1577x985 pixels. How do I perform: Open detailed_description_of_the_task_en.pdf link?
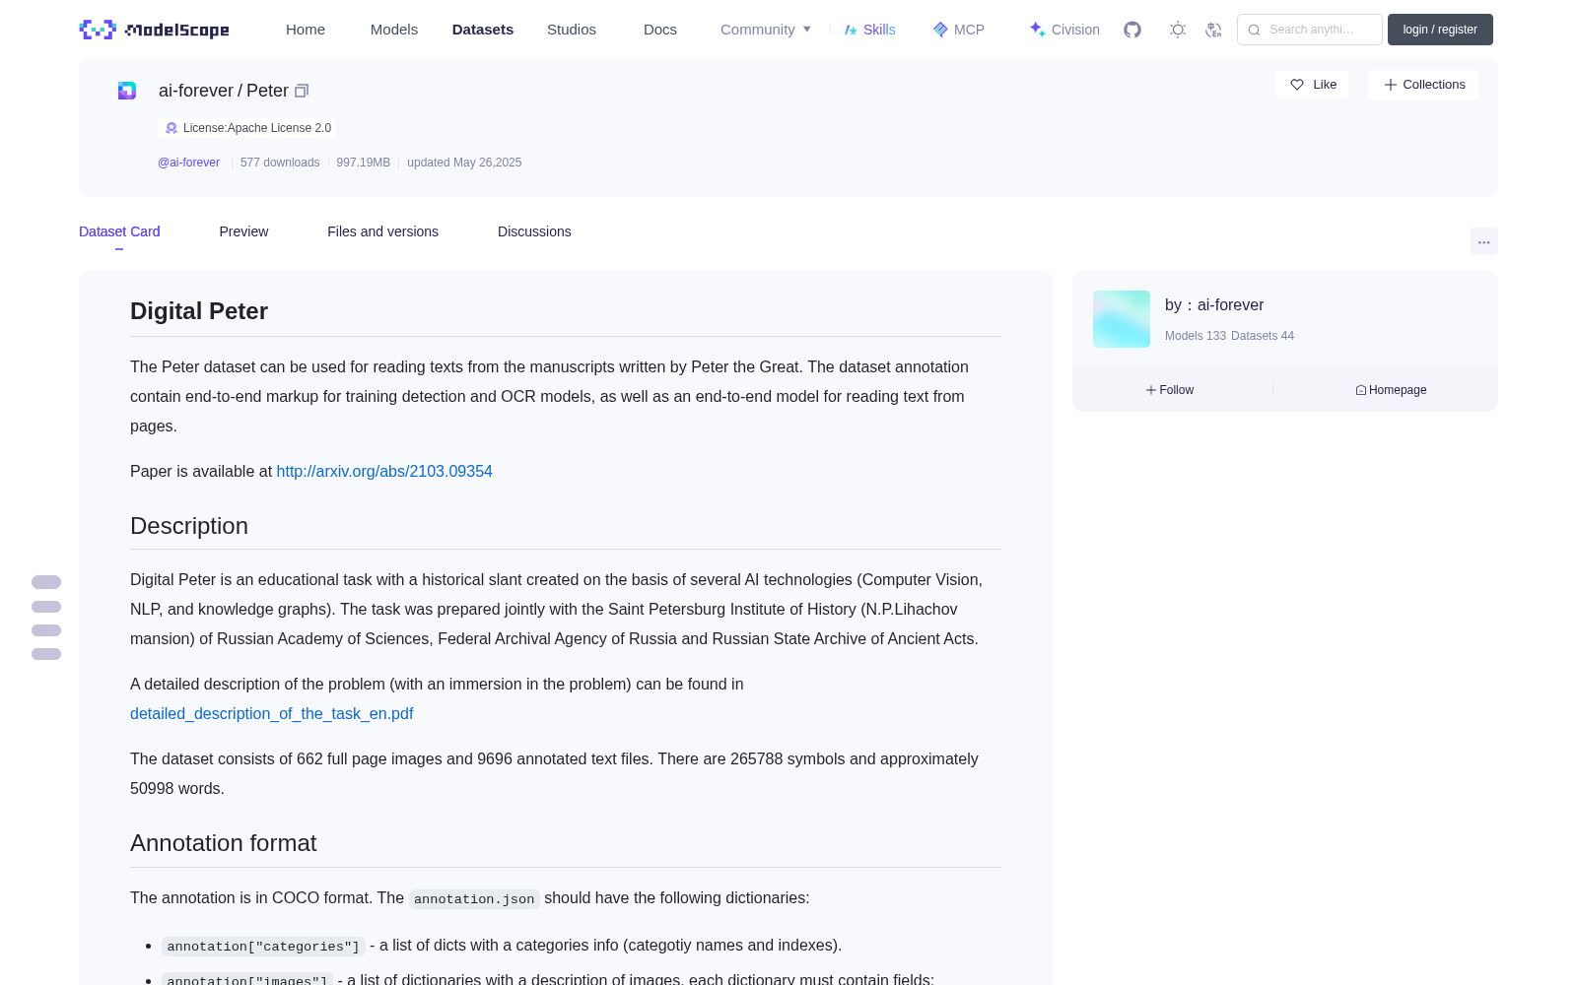pos(271,714)
